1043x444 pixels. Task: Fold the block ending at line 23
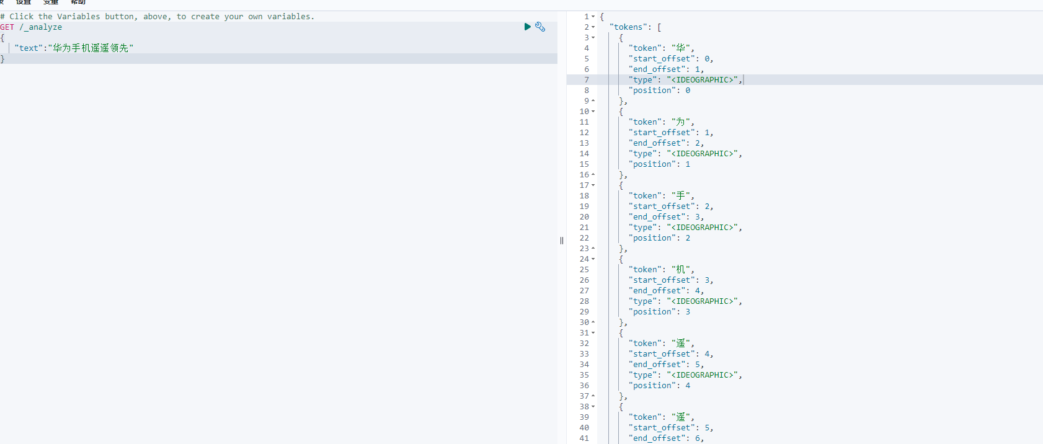click(x=593, y=249)
